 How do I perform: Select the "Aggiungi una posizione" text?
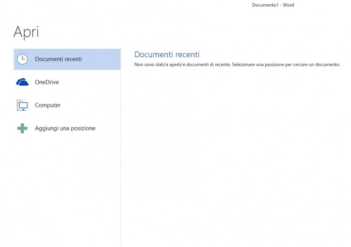(x=65, y=129)
